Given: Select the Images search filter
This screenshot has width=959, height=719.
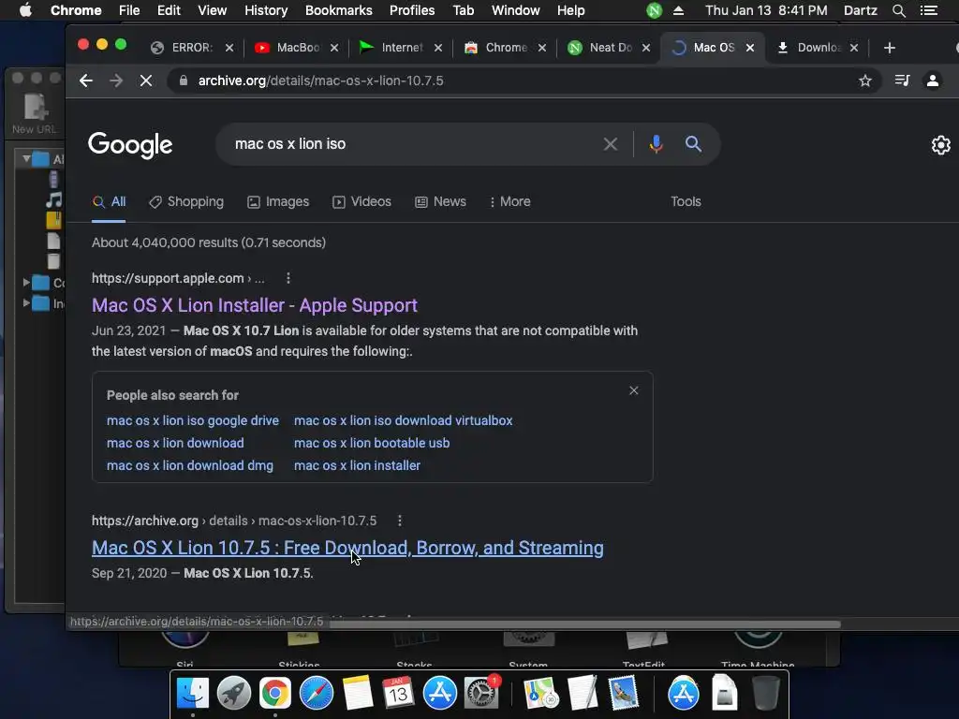Looking at the screenshot, I should pyautogui.click(x=278, y=202).
